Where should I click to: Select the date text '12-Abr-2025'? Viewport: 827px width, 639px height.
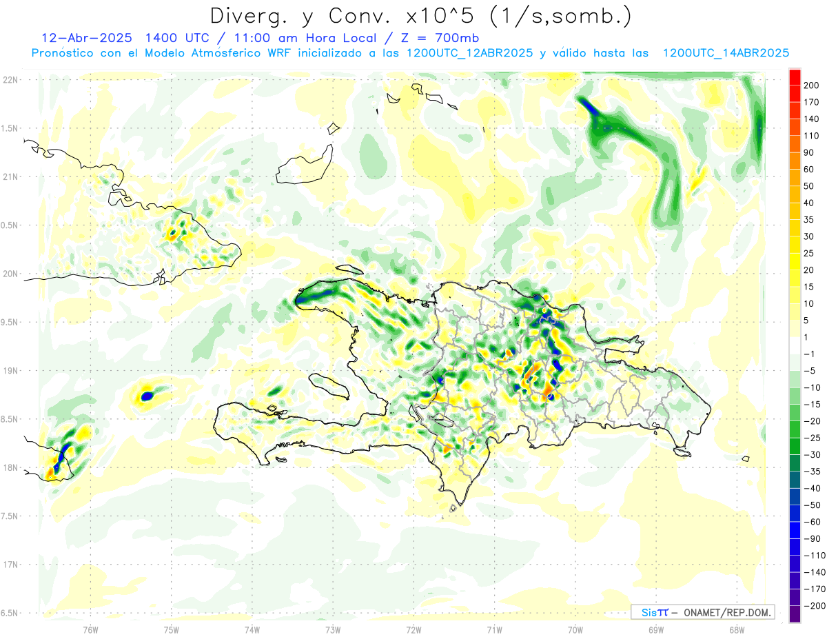[x=86, y=38]
